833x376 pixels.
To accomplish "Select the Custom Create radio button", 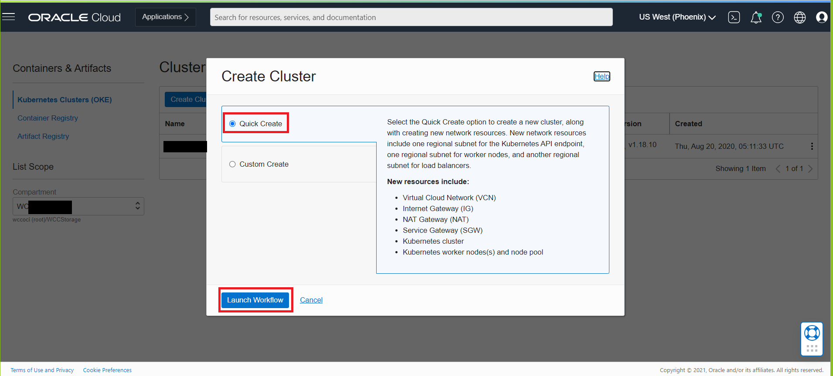I will [x=232, y=164].
